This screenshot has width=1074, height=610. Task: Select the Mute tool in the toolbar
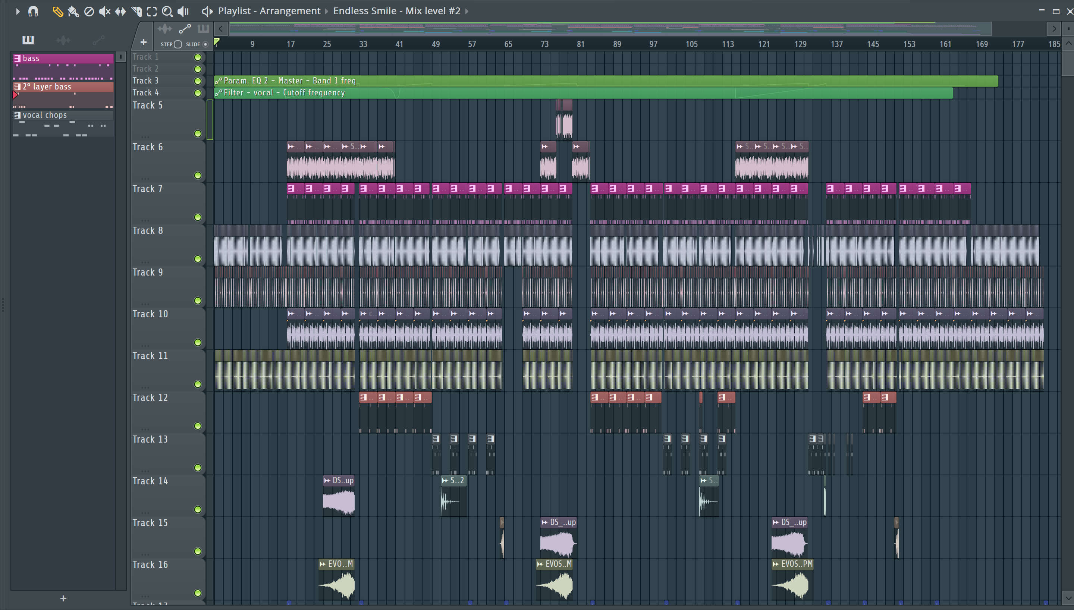pyautogui.click(x=104, y=11)
